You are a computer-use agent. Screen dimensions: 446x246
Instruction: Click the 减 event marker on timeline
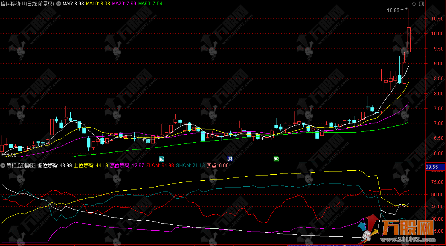click(276, 159)
